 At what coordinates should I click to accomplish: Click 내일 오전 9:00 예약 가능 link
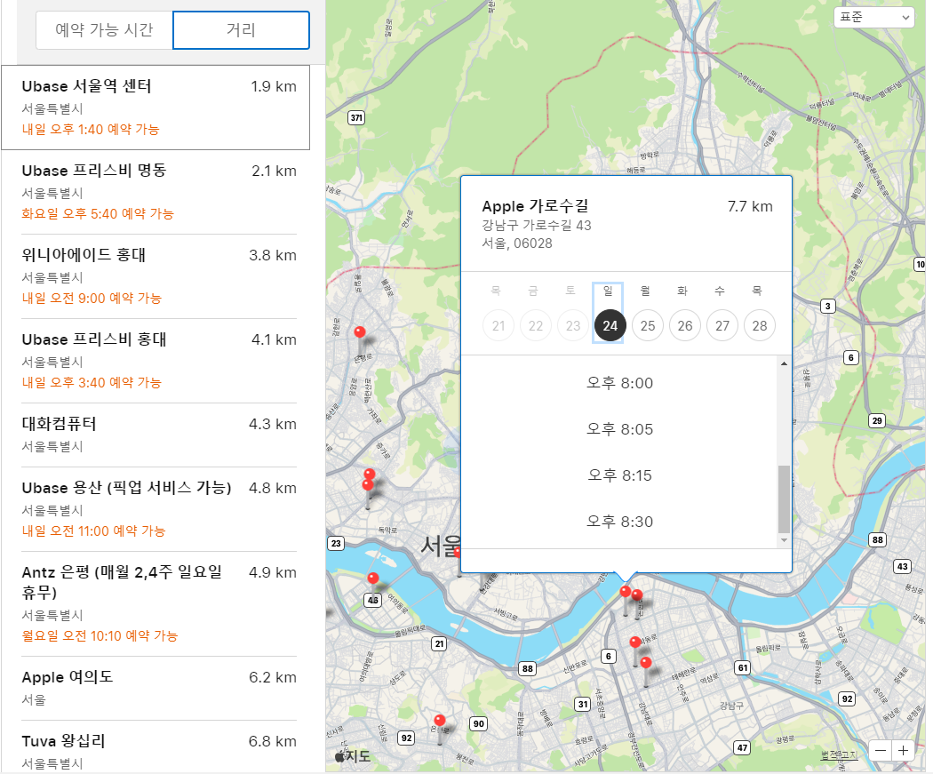click(92, 298)
